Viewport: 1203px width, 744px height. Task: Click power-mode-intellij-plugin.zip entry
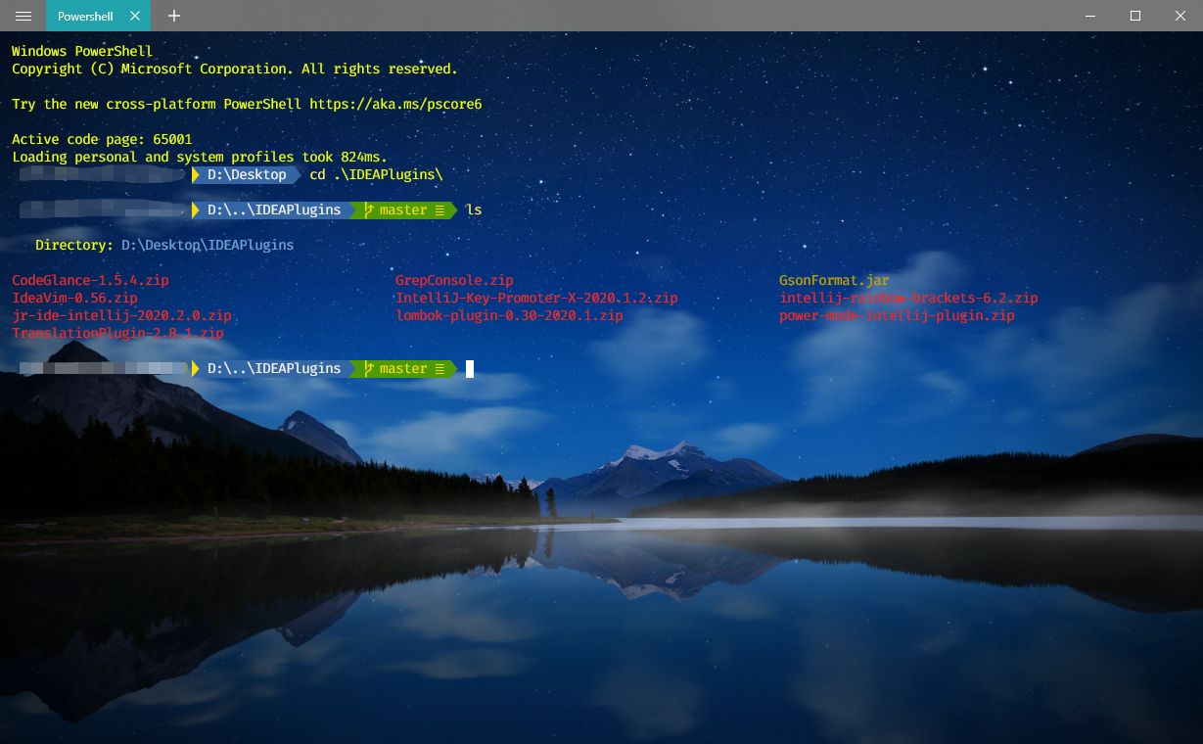point(897,316)
